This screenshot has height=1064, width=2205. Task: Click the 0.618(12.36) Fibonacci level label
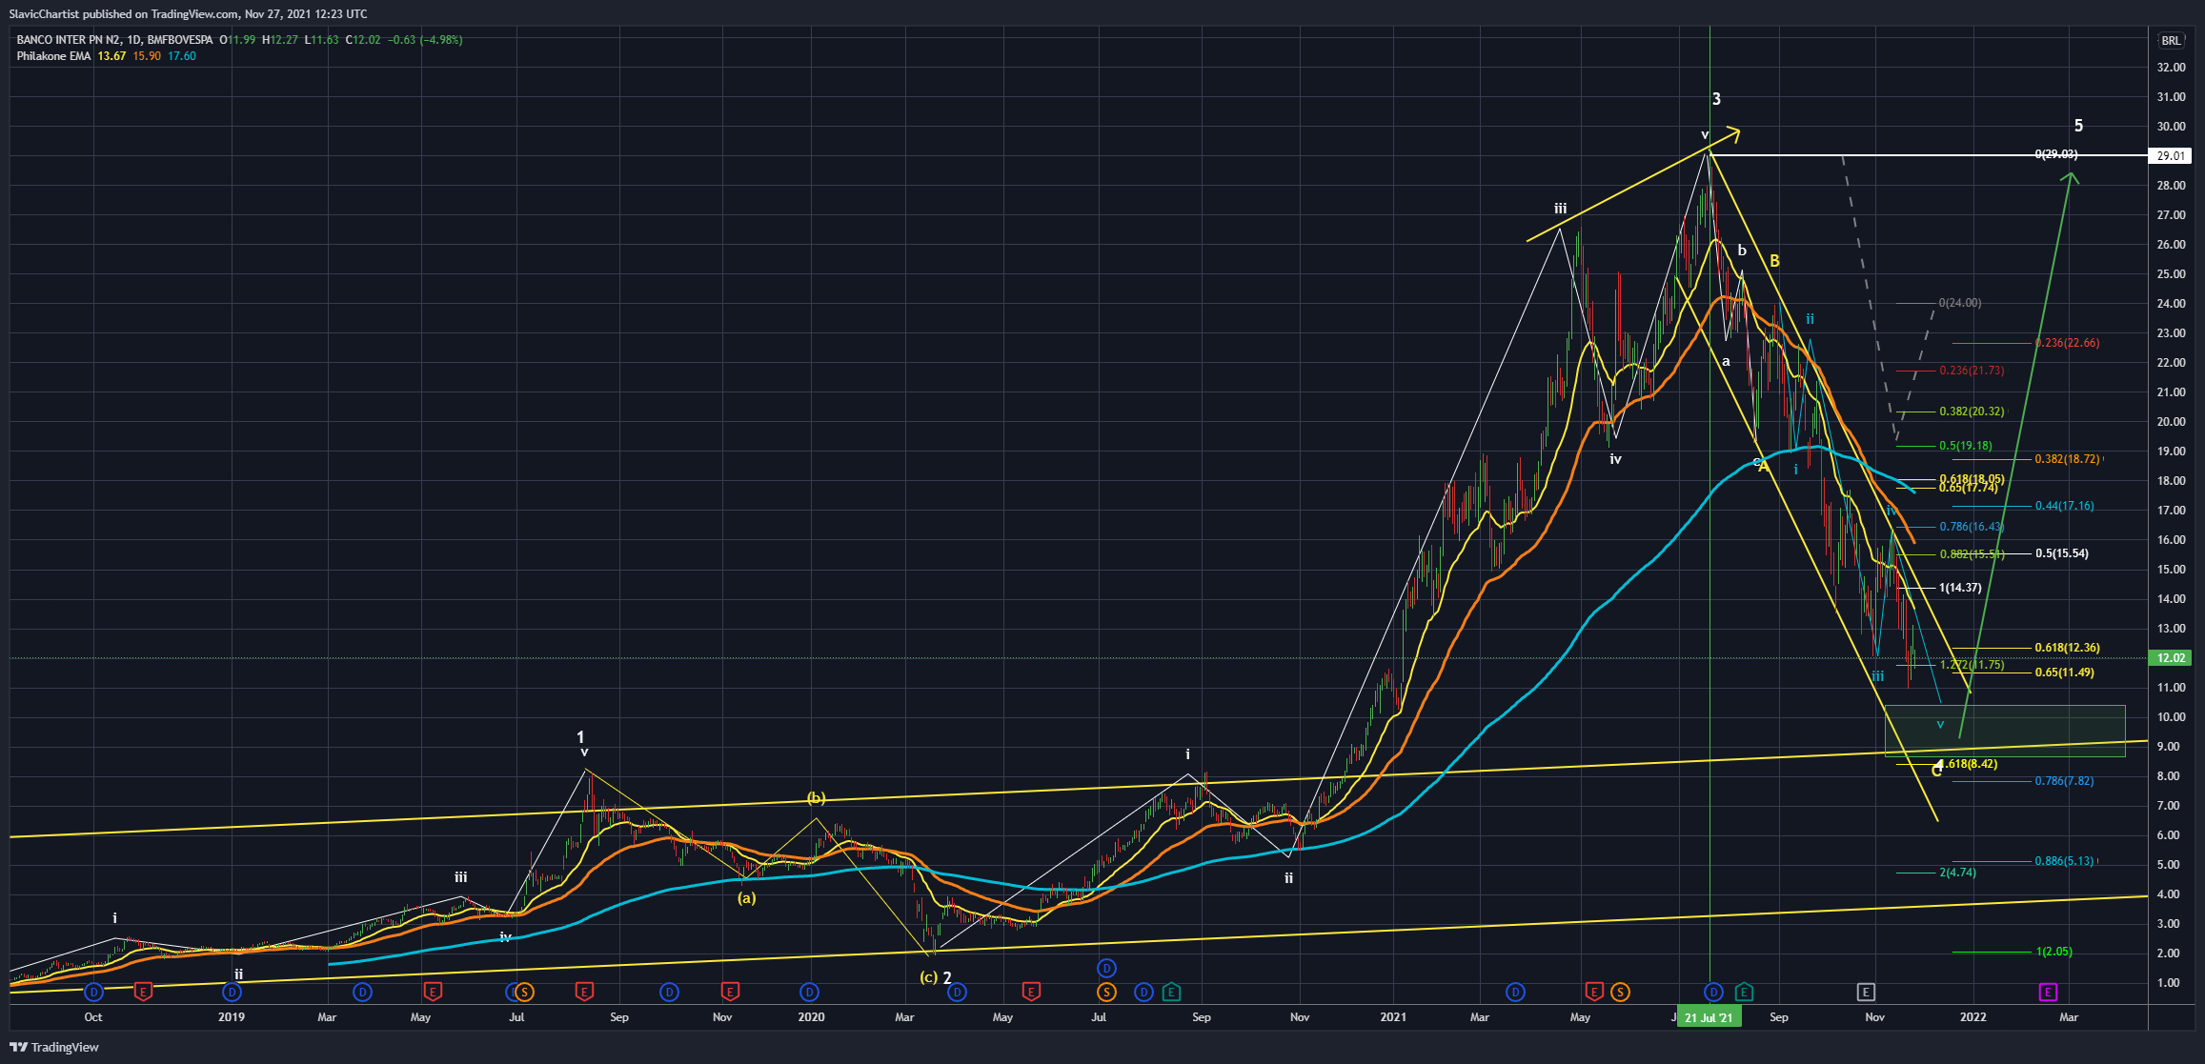click(x=2067, y=648)
